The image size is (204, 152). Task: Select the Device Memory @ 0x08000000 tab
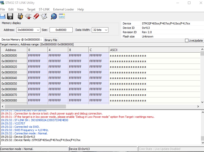(21, 40)
